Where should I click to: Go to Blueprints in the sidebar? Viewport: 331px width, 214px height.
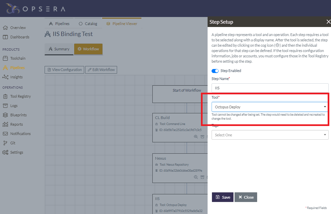pos(18,115)
